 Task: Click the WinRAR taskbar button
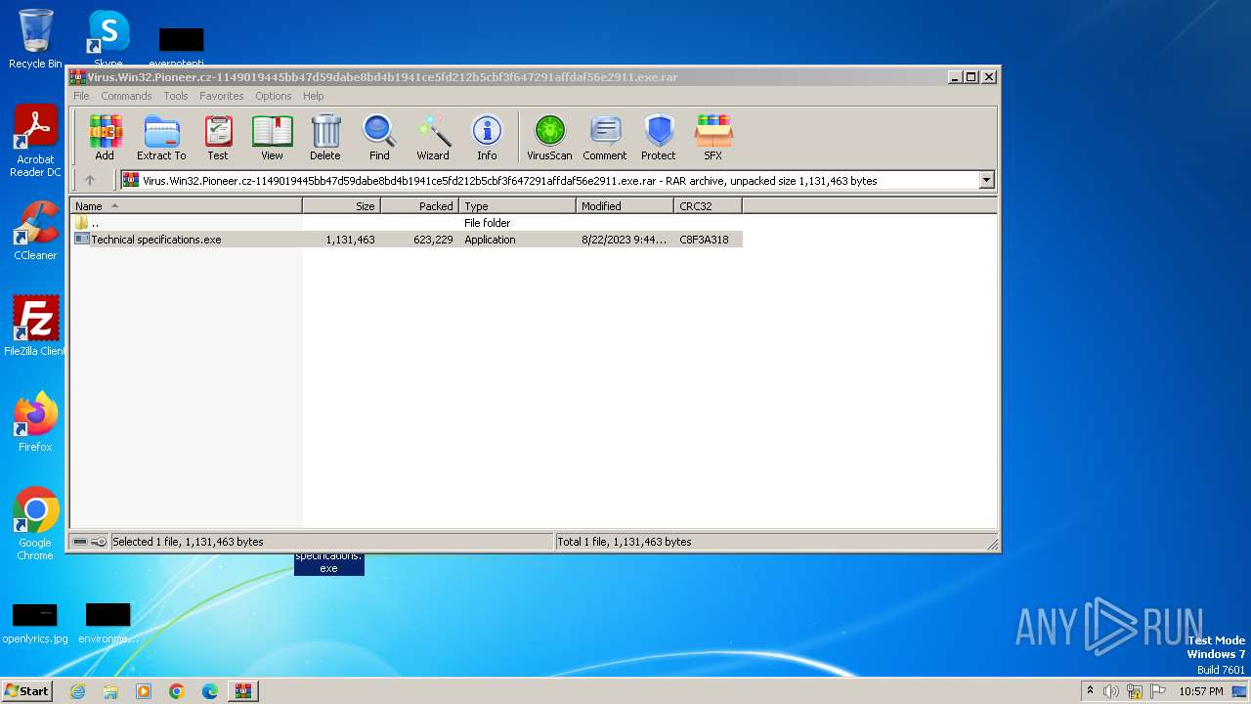click(x=242, y=691)
